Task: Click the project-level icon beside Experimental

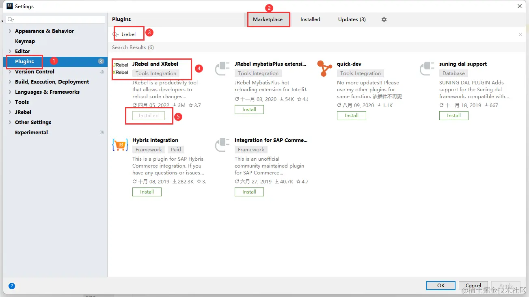Action: 101,133
